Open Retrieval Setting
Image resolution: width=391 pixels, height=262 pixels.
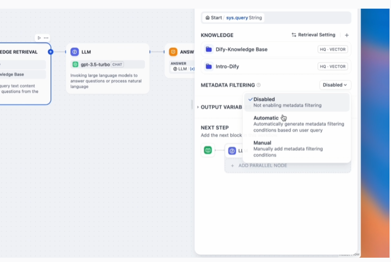[x=313, y=35]
